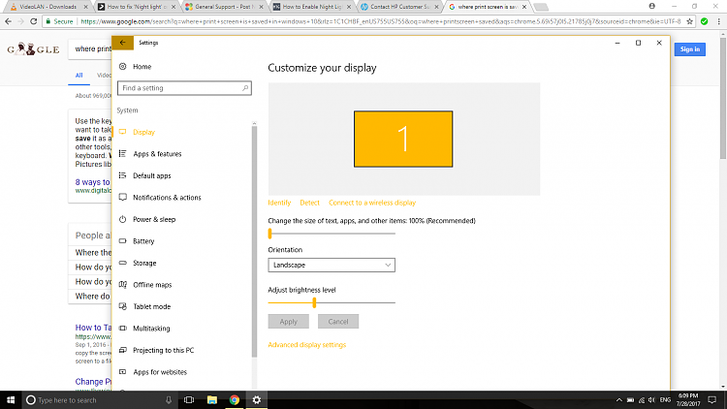Image resolution: width=727 pixels, height=409 pixels.
Task: Click taskbar clock and date
Action: click(x=687, y=399)
